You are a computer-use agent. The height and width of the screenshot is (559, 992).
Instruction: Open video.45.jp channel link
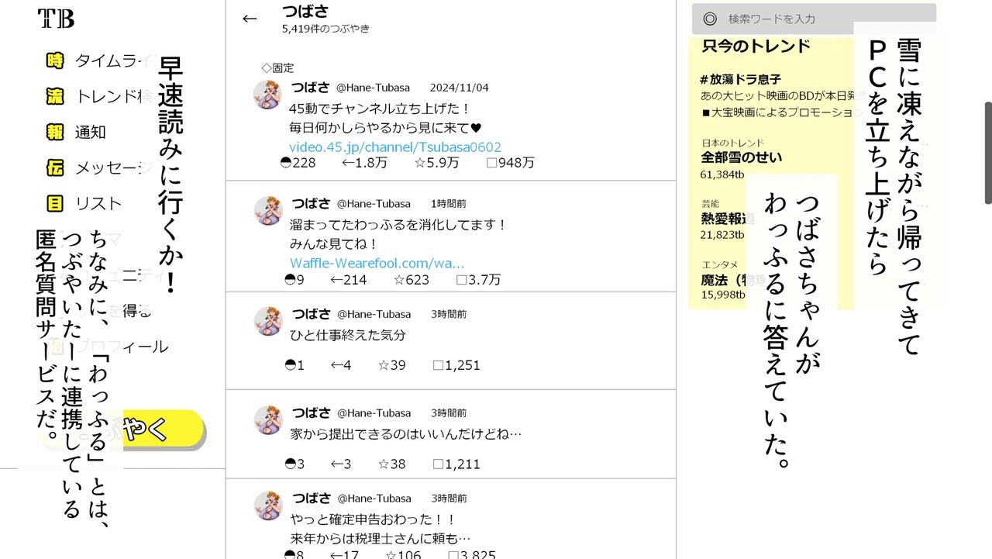395,147
